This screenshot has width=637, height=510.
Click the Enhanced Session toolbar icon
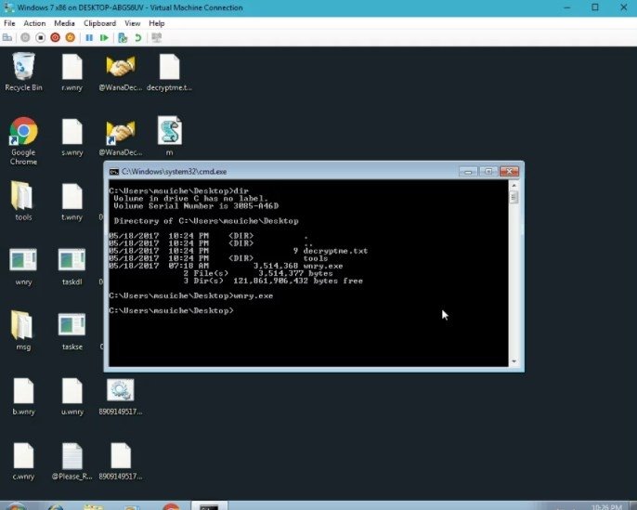pos(156,38)
